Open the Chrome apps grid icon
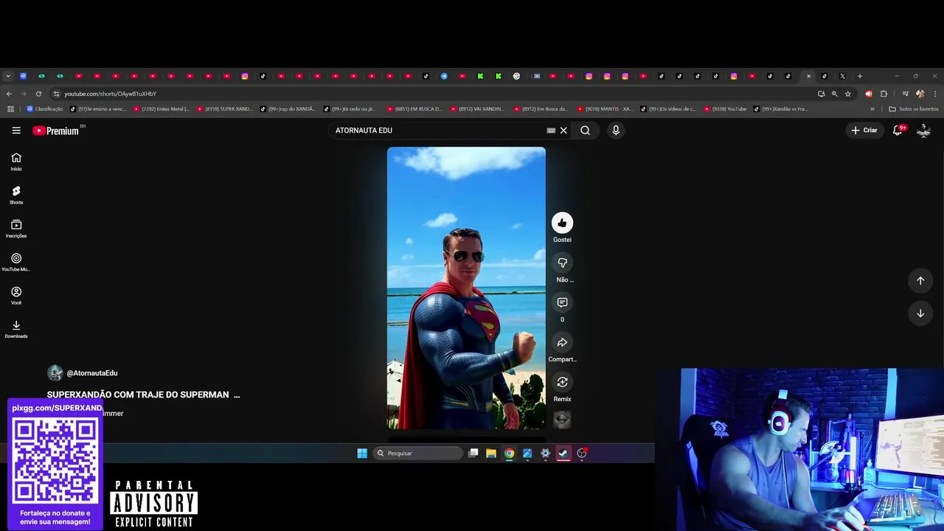Viewport: 944px width, 531px height. click(10, 109)
